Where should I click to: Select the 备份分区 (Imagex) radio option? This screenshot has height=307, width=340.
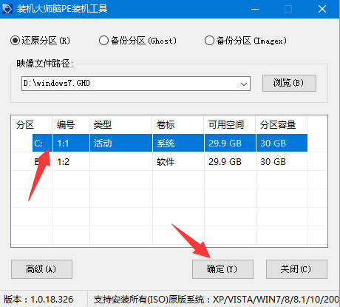pos(245,41)
